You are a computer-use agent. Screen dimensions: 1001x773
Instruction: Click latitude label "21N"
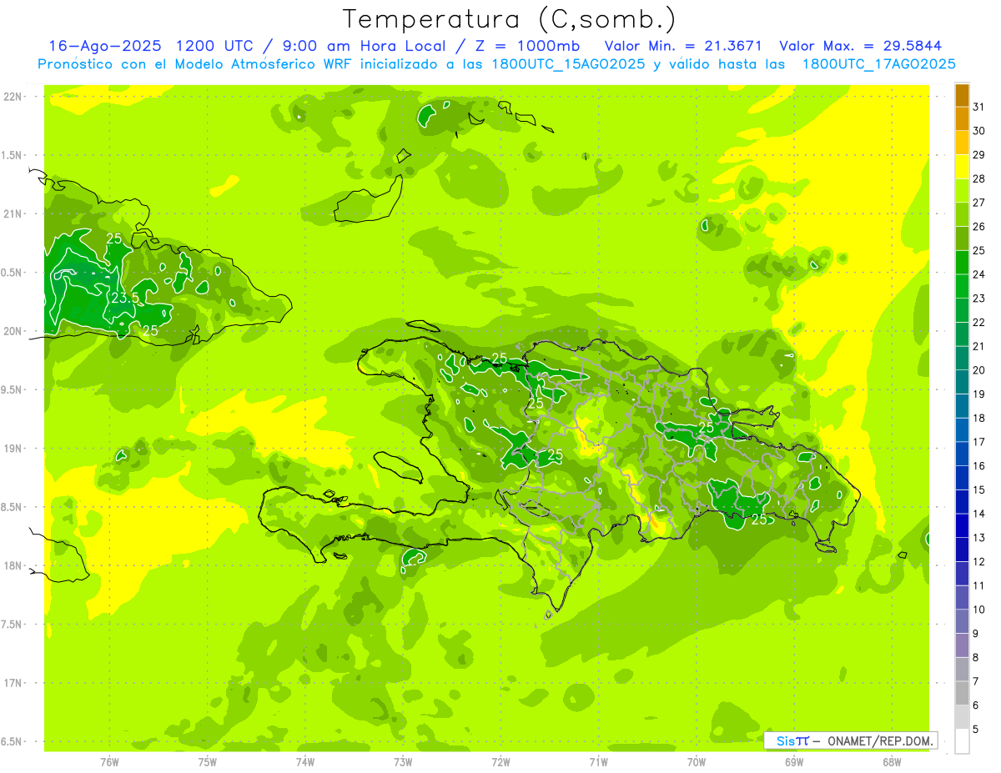pos(13,213)
